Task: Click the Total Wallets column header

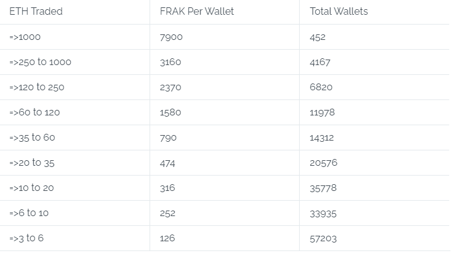Action: [339, 11]
